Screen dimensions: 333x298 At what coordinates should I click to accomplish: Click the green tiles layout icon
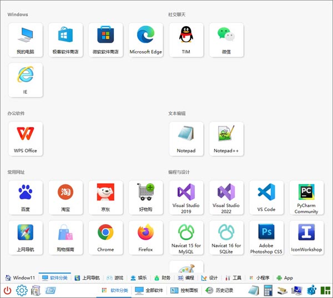pos(325,290)
